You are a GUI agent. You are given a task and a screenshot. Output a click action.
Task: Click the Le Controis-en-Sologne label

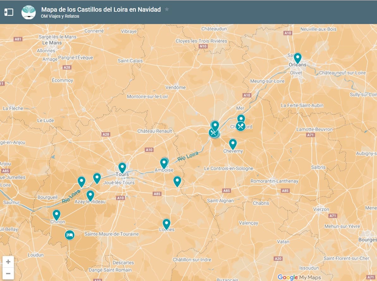pos(229,168)
